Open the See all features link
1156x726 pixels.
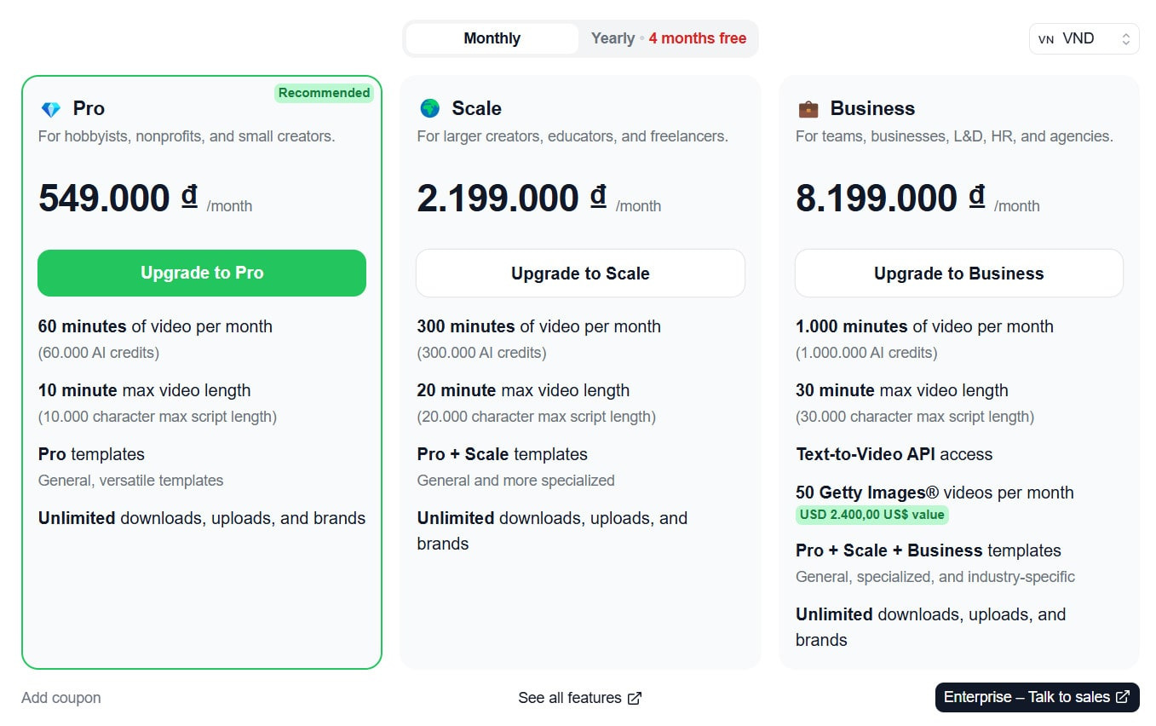click(x=569, y=698)
